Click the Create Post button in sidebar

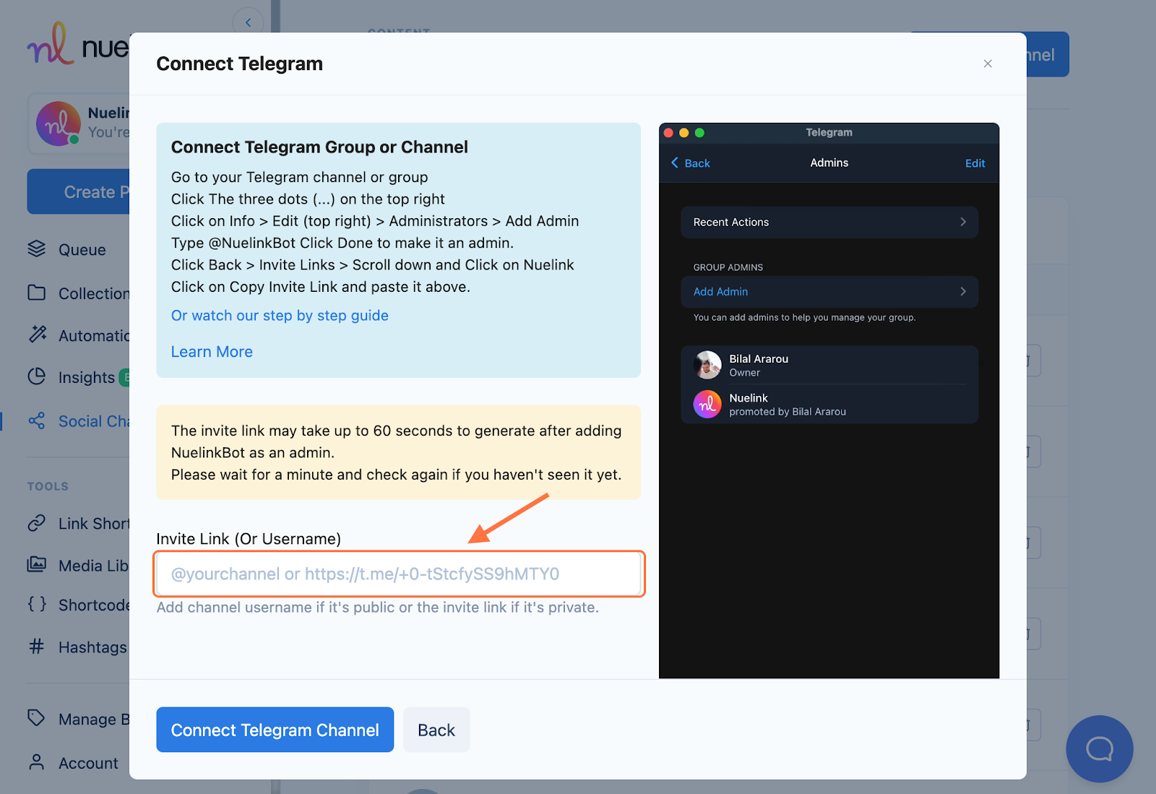click(78, 191)
